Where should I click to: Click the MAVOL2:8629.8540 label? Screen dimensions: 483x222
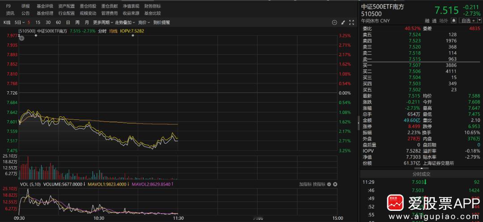152,184
